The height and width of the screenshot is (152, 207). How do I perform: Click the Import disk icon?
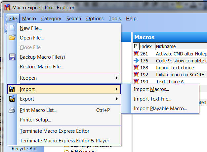point(12,89)
